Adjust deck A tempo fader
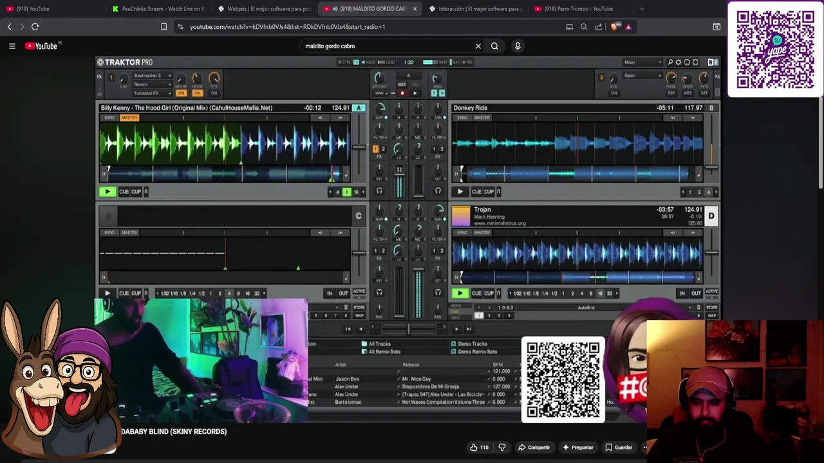This screenshot has width=824, height=463. pyautogui.click(x=359, y=148)
